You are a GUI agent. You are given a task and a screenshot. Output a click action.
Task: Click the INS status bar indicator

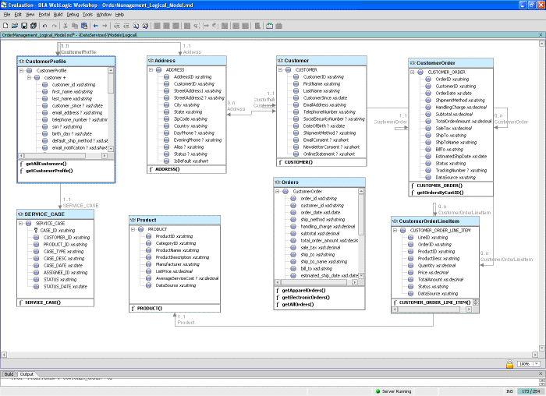[509, 391]
